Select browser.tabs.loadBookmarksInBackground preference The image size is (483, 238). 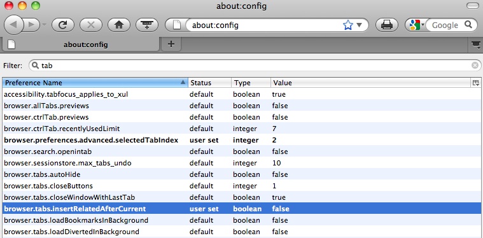[242, 220]
